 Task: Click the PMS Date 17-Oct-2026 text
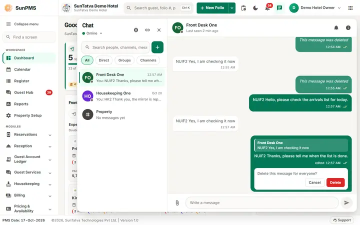[23, 220]
